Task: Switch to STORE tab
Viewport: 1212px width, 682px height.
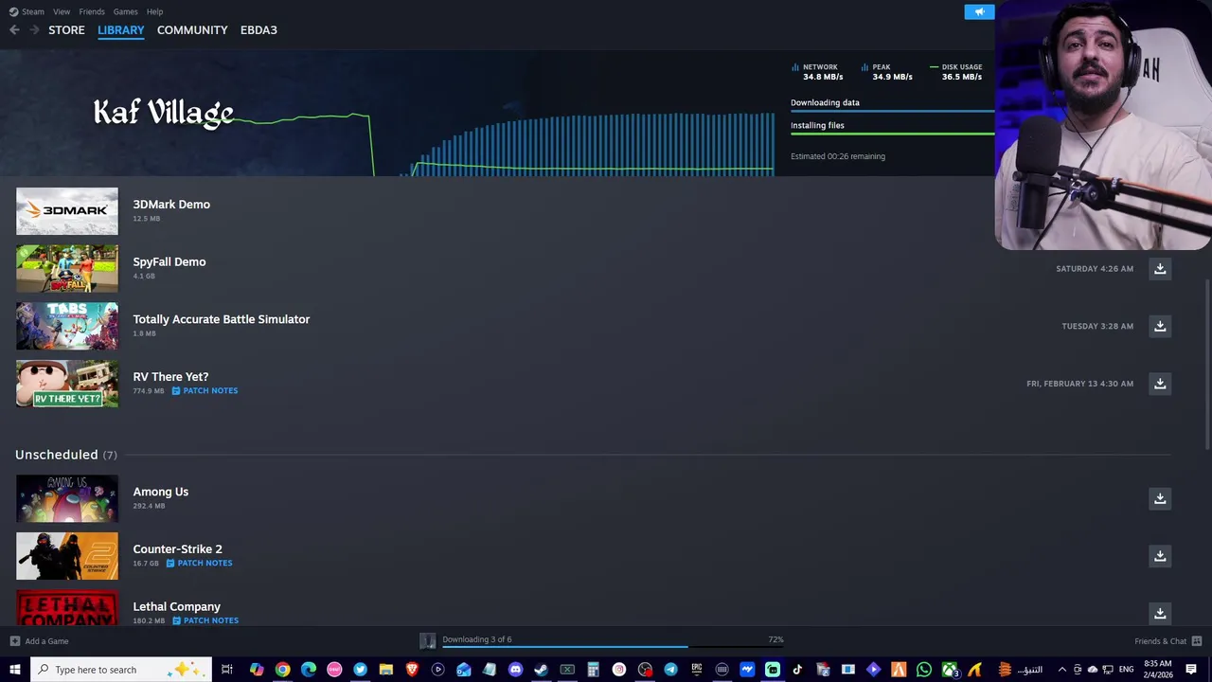Action: (66, 30)
